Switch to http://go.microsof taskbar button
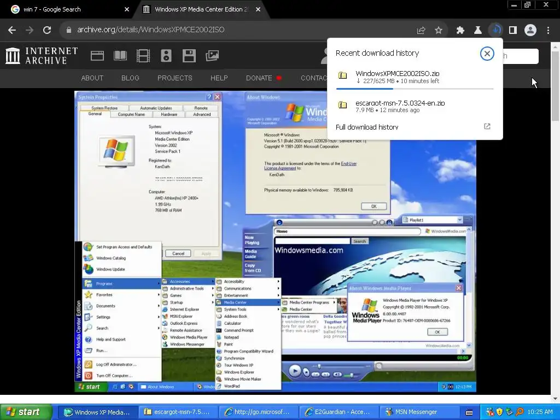560x420 pixels. pyautogui.click(x=258, y=412)
